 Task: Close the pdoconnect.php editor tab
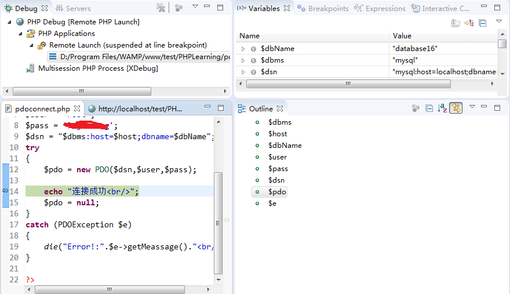[x=76, y=108]
